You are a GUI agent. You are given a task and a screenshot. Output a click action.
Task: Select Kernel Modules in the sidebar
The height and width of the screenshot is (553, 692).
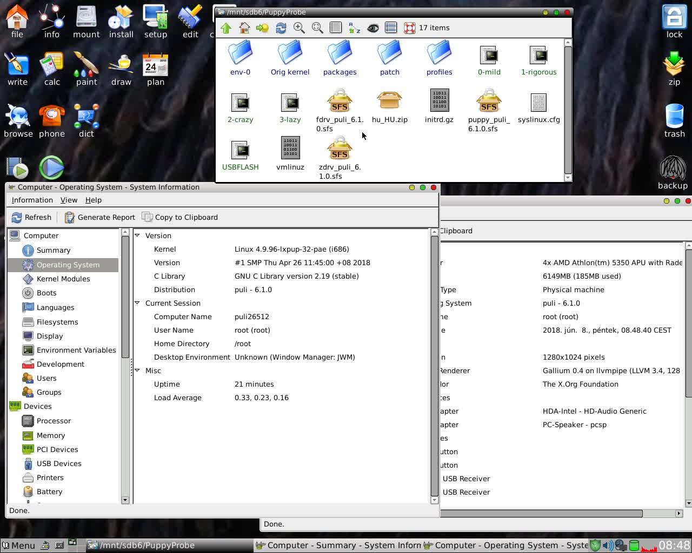tap(63, 279)
